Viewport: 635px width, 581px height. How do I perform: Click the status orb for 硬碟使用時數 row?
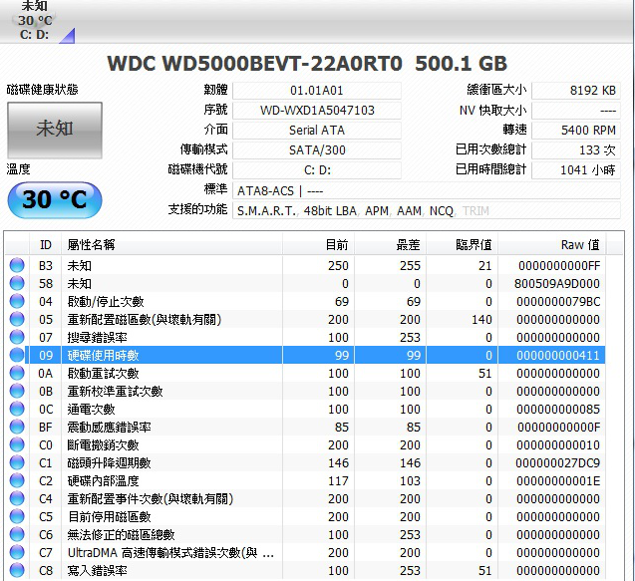pos(17,355)
